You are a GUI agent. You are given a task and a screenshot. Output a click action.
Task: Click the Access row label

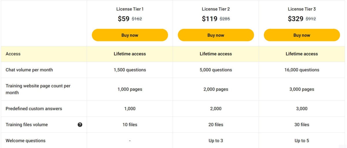13,54
